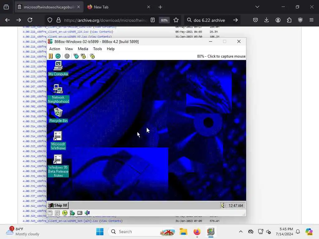Reload the archive.org page
Viewport: 319px width, 239px height.
pos(30,20)
